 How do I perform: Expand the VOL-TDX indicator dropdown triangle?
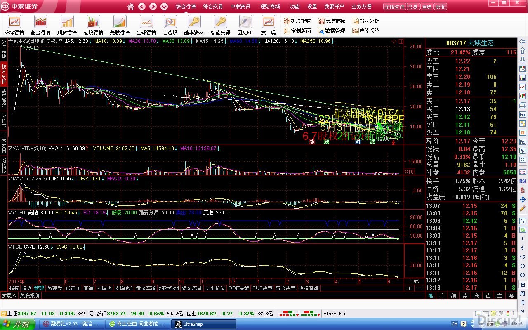(10, 148)
